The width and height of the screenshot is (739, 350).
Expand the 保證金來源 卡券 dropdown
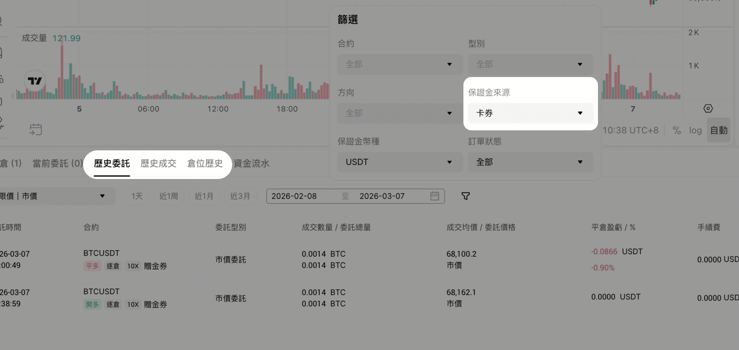(x=530, y=113)
